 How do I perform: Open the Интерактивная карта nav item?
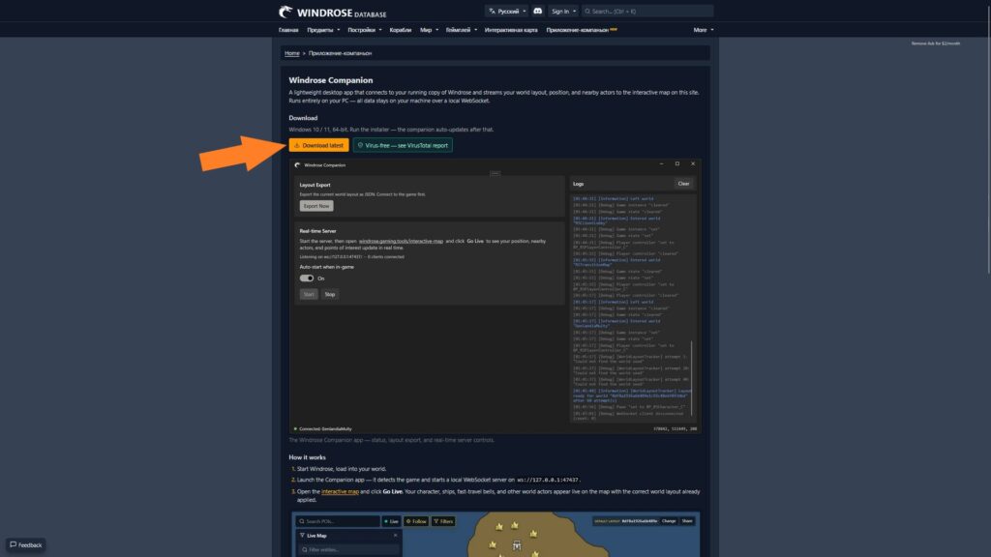[x=511, y=30]
